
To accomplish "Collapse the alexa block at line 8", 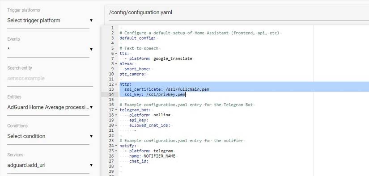I will click(116, 64).
